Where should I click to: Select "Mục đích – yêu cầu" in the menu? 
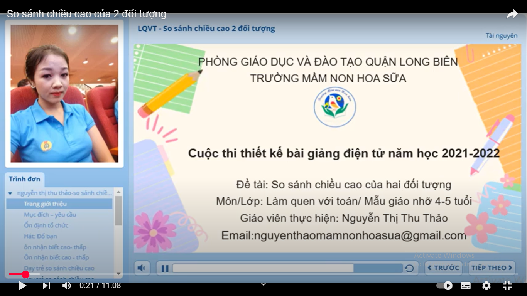pos(50,215)
